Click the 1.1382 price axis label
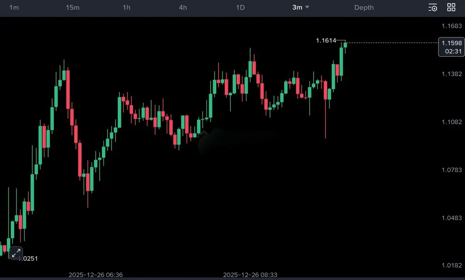Viewport: 465px width, 280px height. [451, 74]
